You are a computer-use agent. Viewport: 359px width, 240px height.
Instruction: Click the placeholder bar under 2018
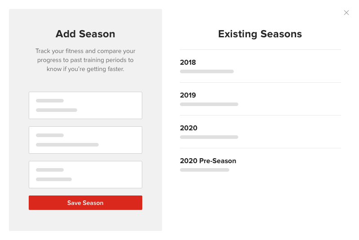coord(207,71)
